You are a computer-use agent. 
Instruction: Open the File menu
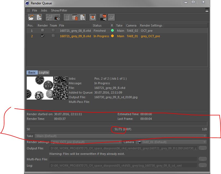35,10
